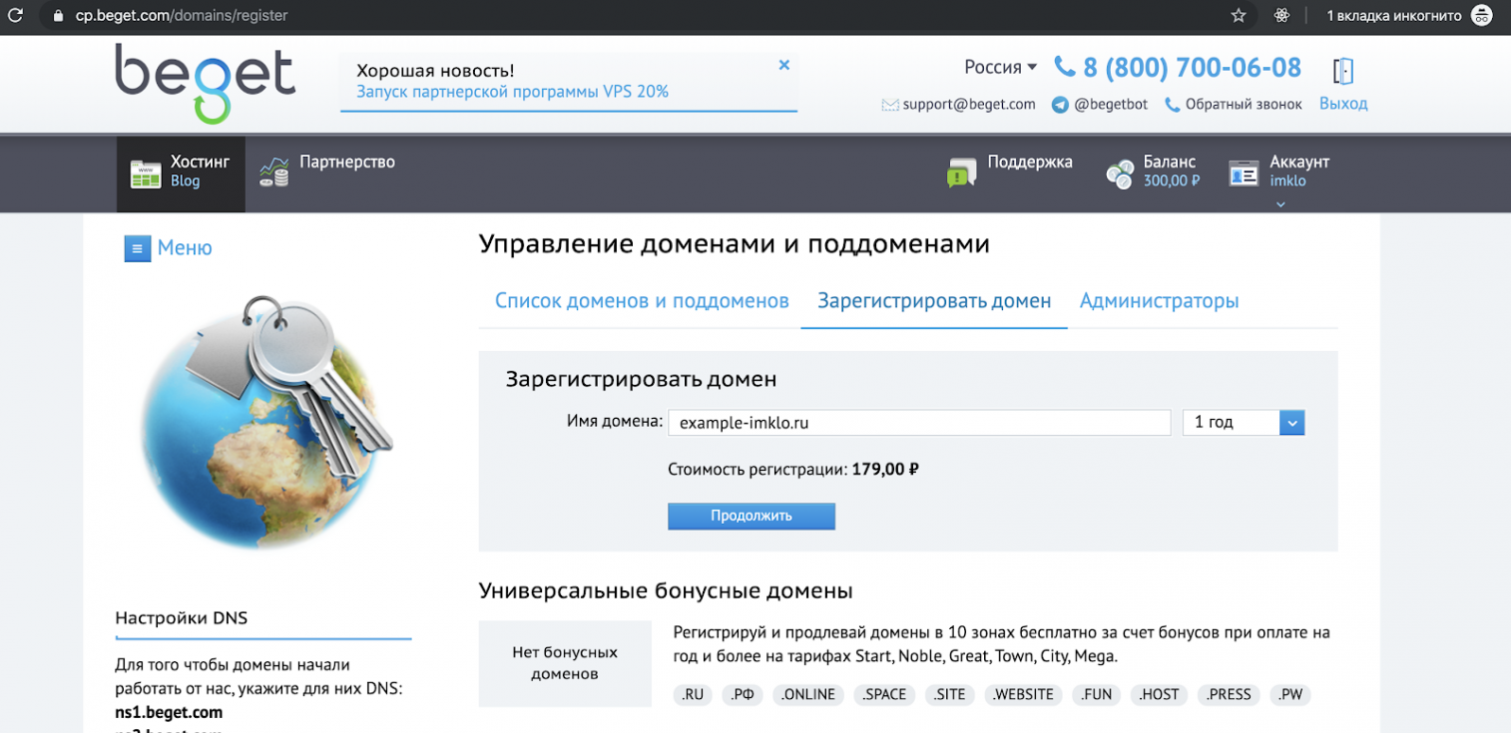Expand the account chevron arrow
Screen dimensions: 1511x733
1280,204
